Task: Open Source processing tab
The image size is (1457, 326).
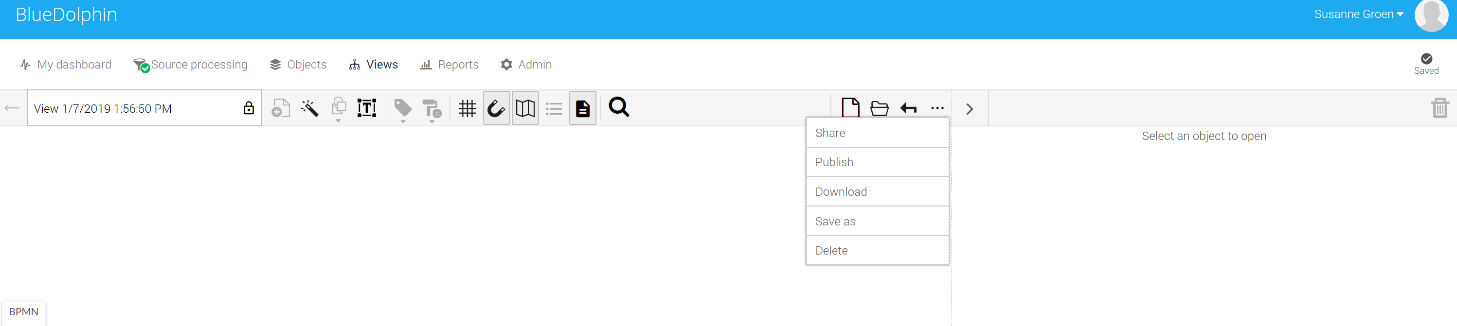Action: click(190, 65)
